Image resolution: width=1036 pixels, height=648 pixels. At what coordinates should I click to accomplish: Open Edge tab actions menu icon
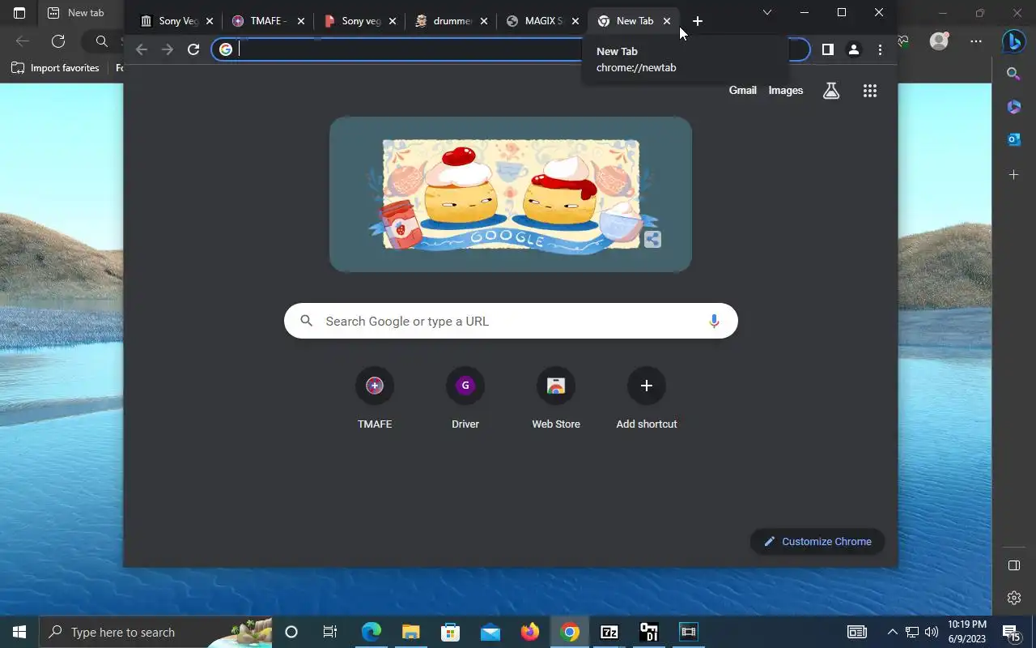pyautogui.click(x=19, y=13)
